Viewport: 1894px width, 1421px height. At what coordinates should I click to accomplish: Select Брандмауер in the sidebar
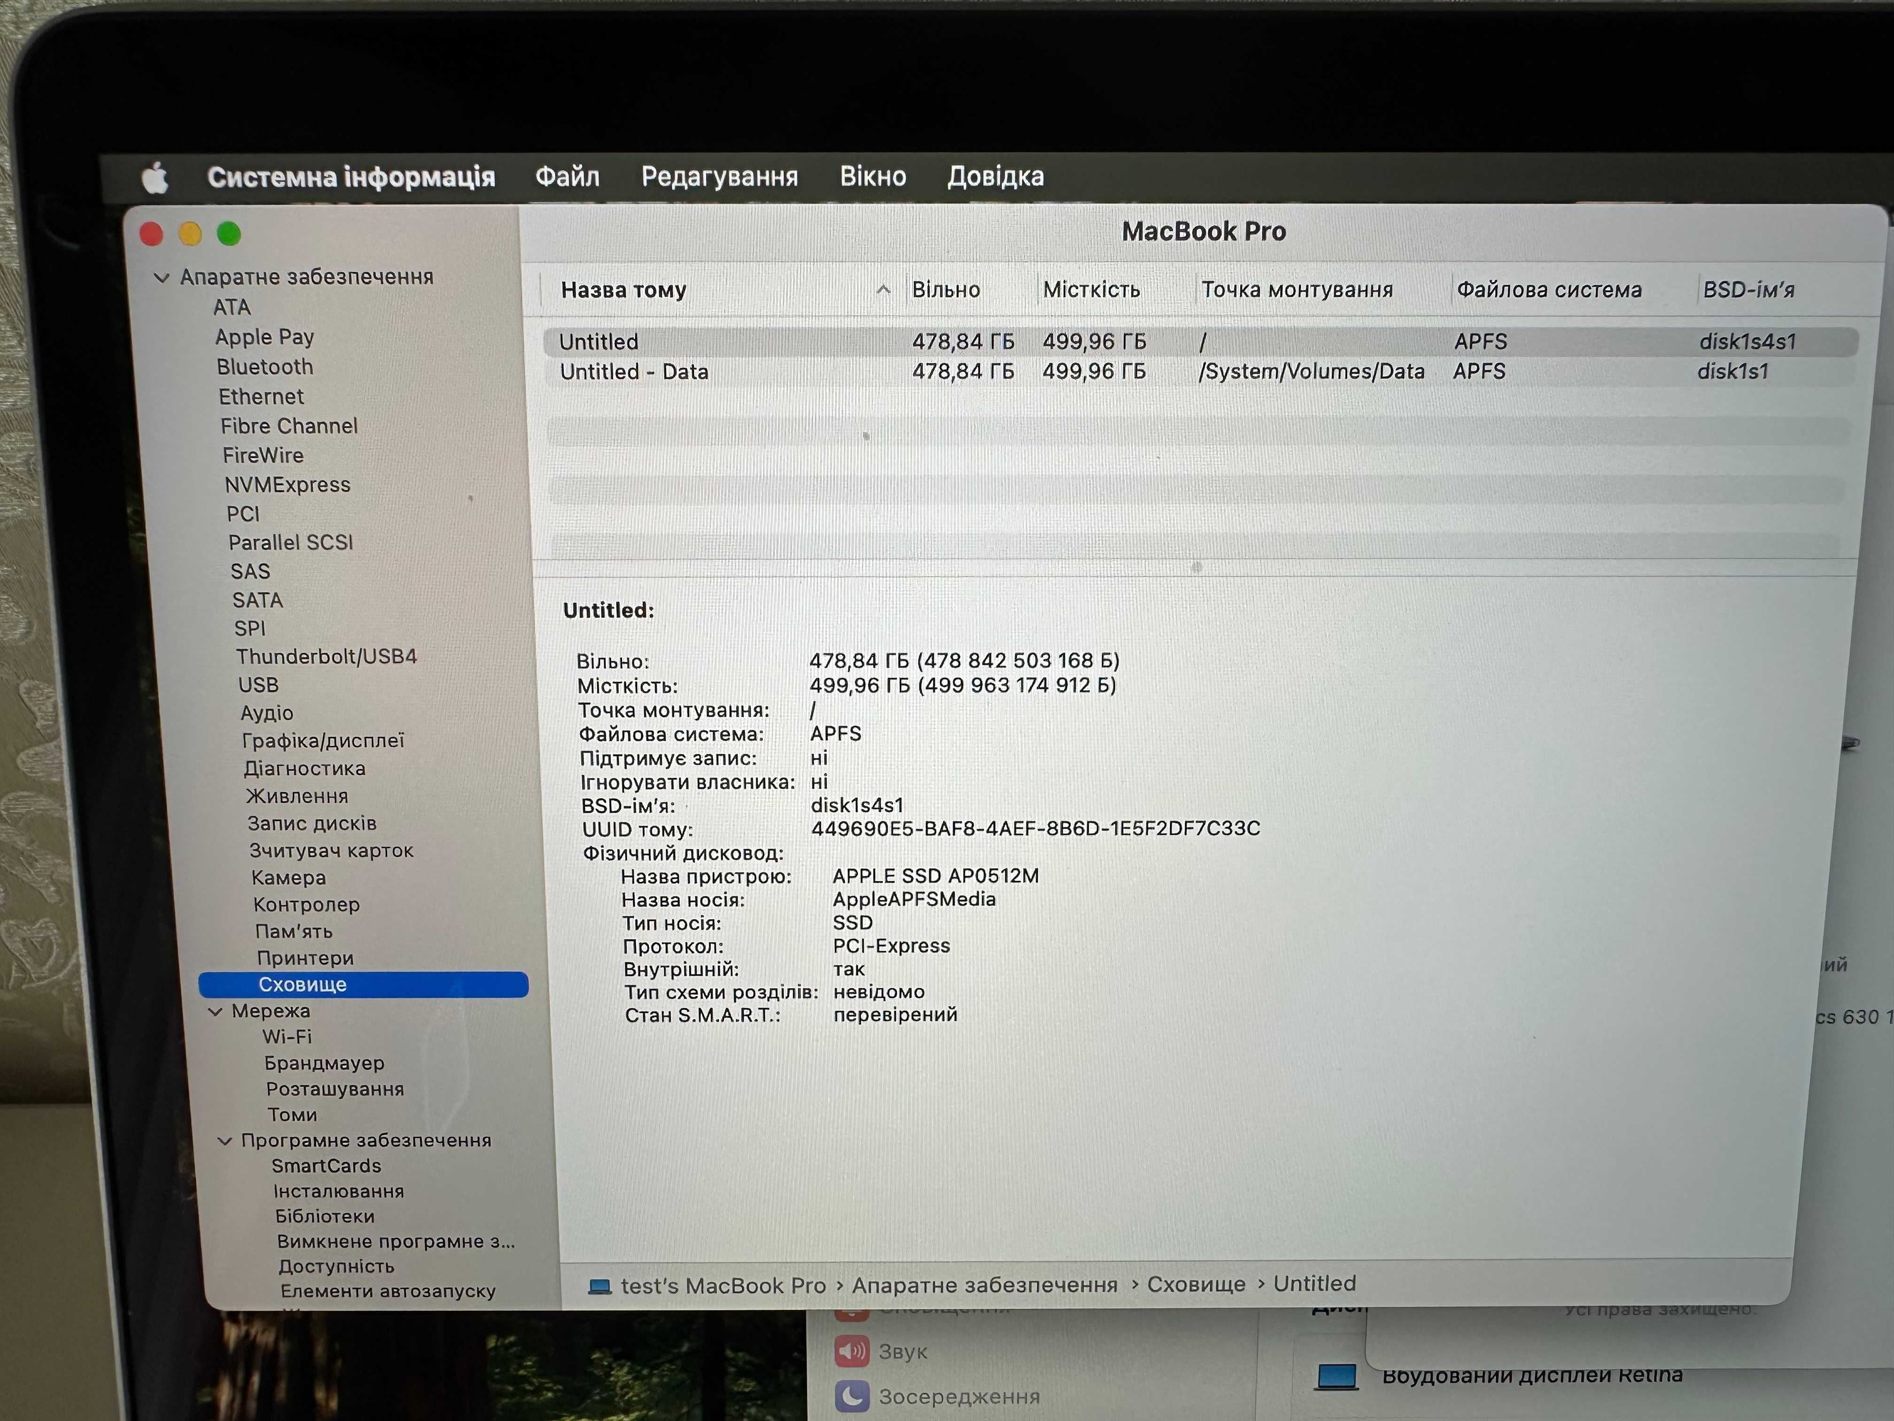[325, 1064]
